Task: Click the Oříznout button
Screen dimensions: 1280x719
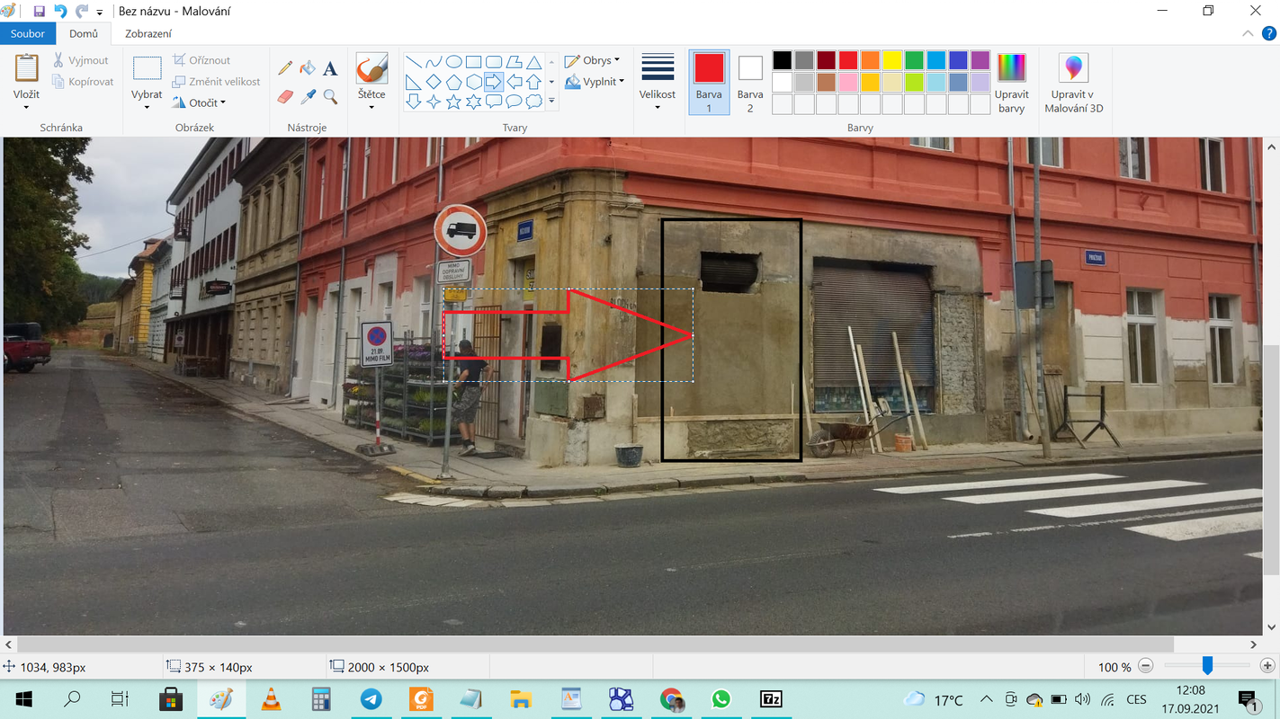Action: coord(201,60)
